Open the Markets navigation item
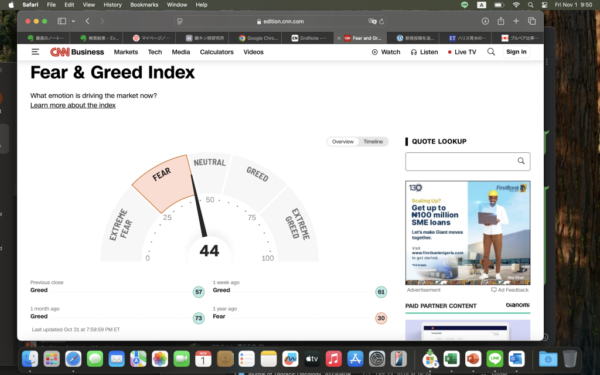600x375 pixels. coord(126,52)
